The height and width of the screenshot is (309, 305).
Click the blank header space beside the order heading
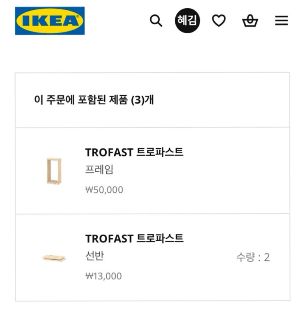226,100
